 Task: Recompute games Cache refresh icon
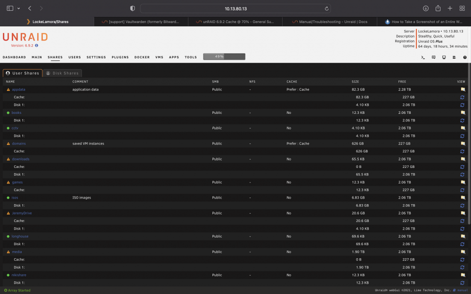coord(463,190)
